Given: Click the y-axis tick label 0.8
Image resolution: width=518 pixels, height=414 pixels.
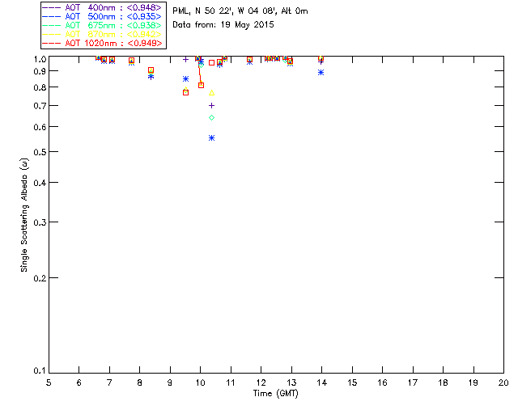Looking at the screenshot, I should (x=40, y=87).
